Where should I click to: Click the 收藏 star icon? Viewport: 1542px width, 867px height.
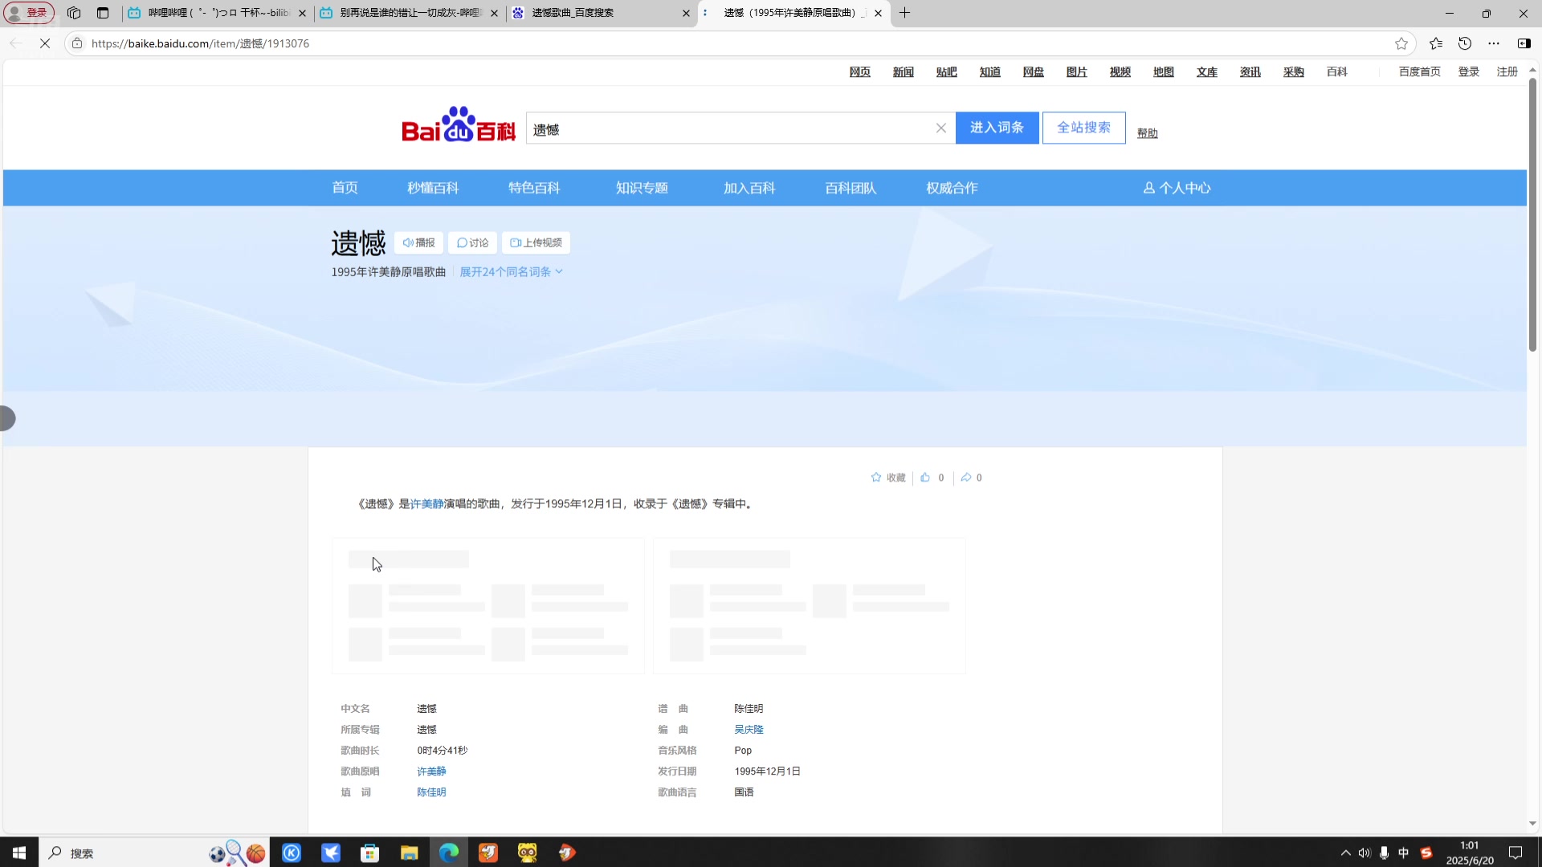876,478
